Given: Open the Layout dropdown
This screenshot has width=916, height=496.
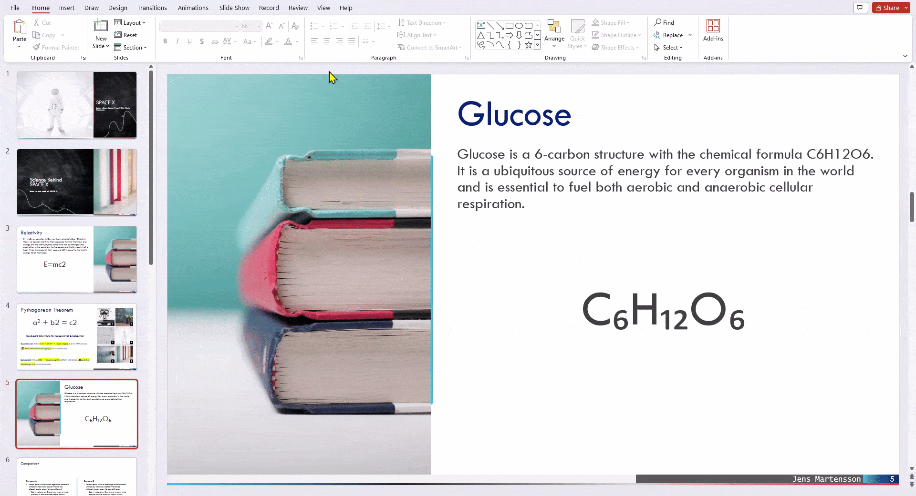Looking at the screenshot, I should (130, 22).
